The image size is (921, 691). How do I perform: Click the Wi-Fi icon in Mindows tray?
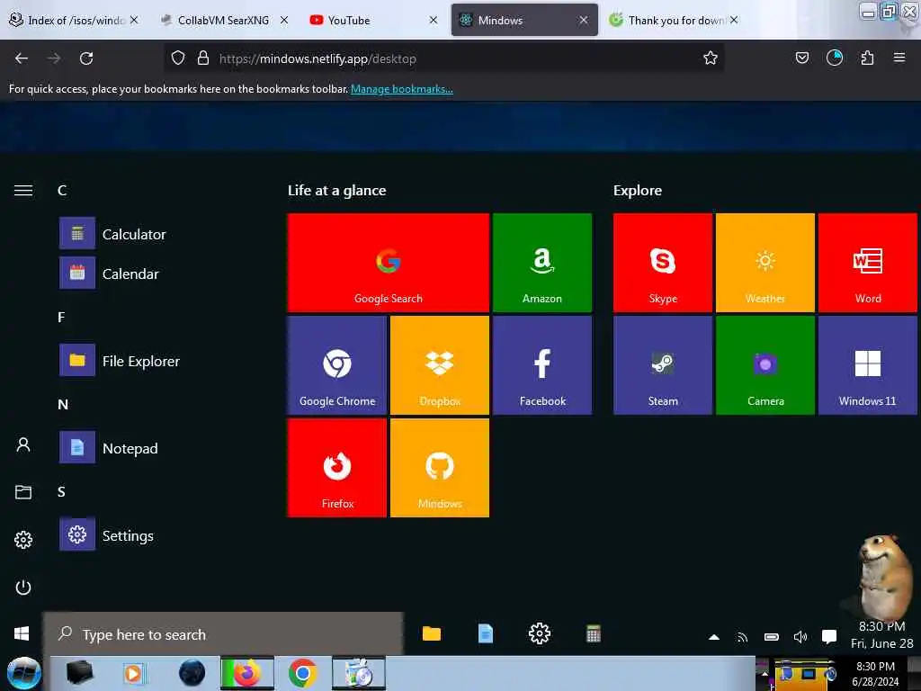[742, 637]
